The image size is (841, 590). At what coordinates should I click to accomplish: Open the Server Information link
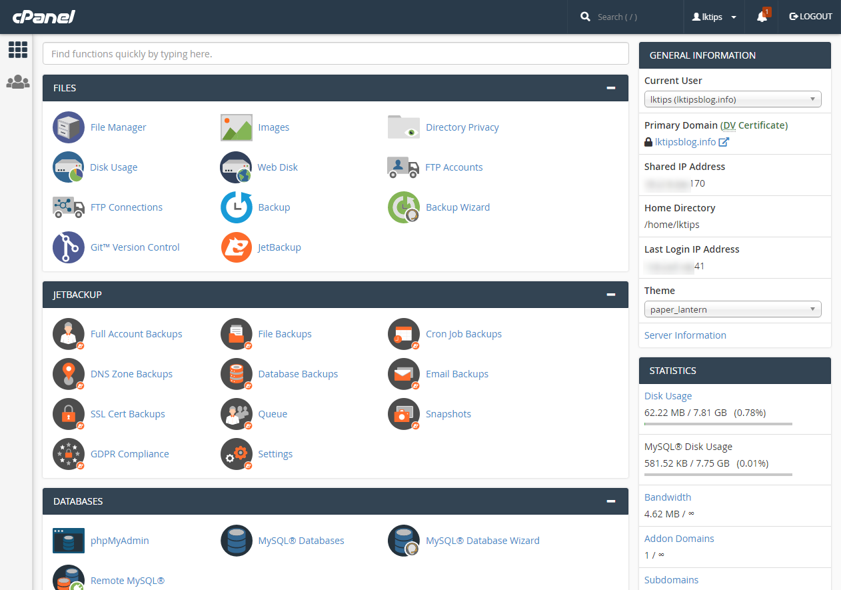coord(685,335)
